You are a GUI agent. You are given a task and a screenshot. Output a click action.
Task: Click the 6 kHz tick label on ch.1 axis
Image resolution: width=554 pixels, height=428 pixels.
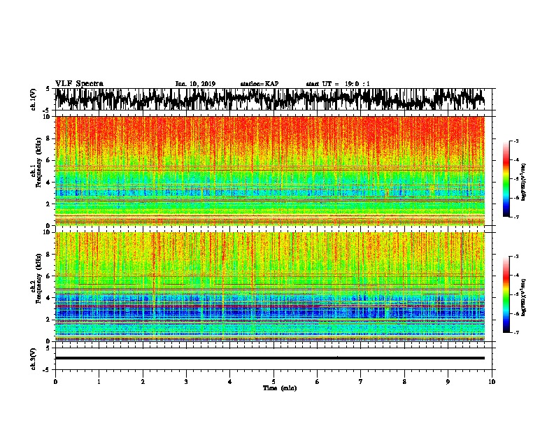pyautogui.click(x=48, y=160)
